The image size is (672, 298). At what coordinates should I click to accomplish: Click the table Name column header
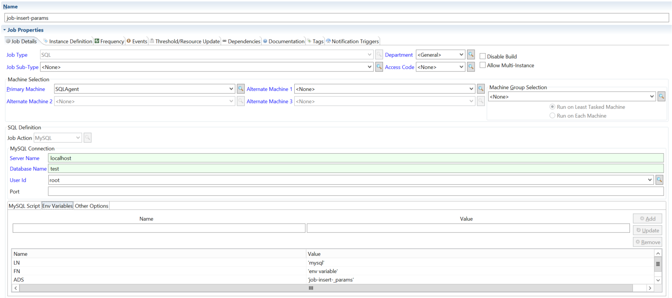tap(159, 254)
